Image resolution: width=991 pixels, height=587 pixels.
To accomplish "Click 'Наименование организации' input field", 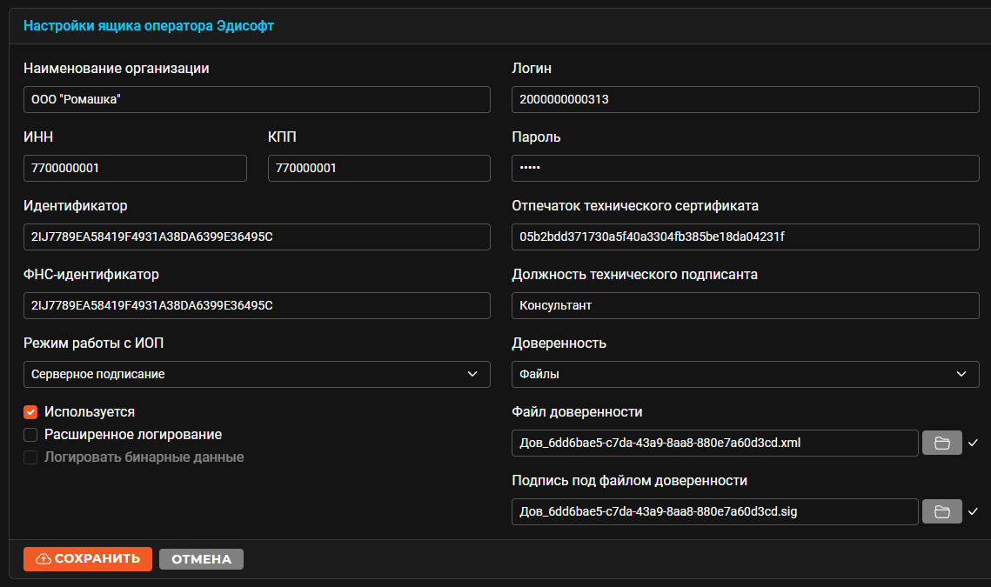I will click(x=257, y=99).
